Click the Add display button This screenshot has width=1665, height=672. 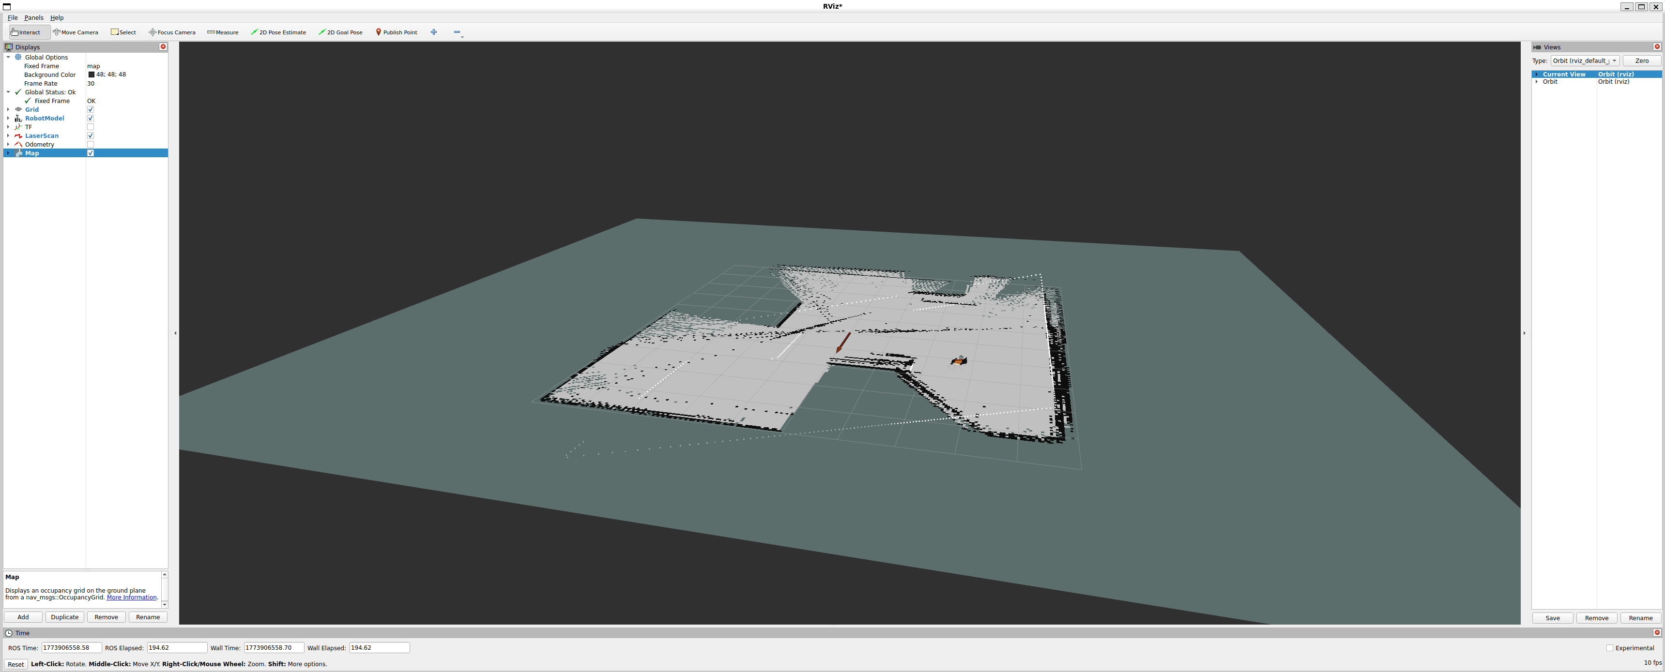pos(23,617)
